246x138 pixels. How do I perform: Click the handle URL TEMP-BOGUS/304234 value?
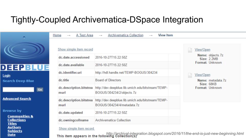pos(126,72)
